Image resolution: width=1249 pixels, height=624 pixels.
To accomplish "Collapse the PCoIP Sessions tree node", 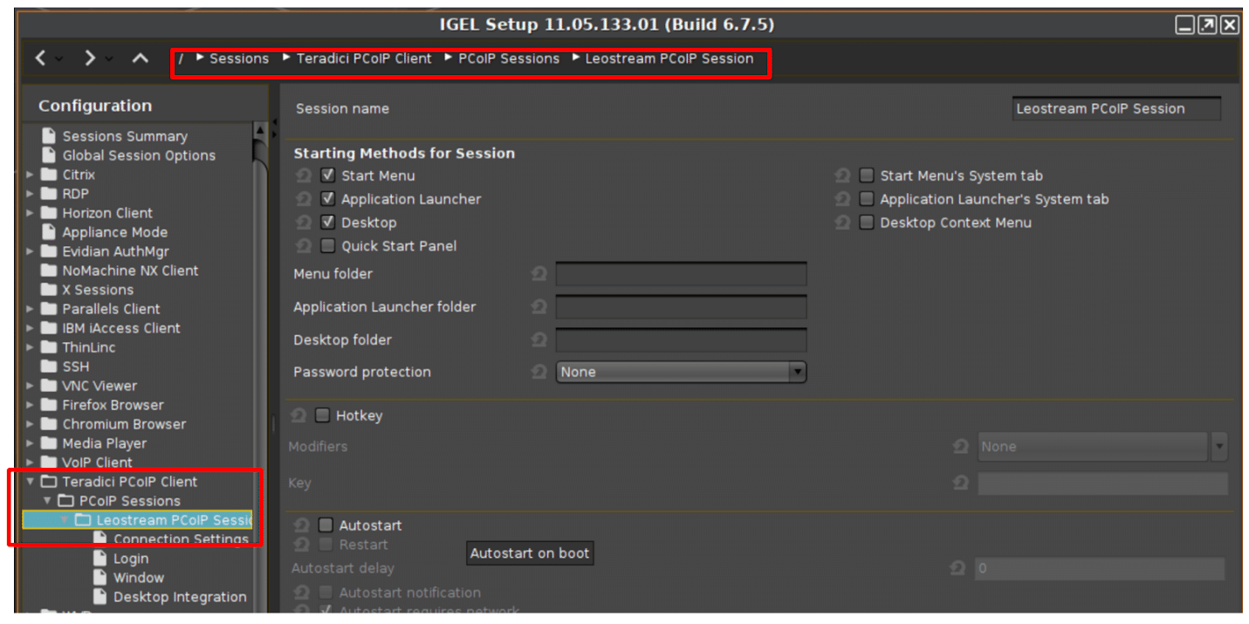I will pos(47,501).
